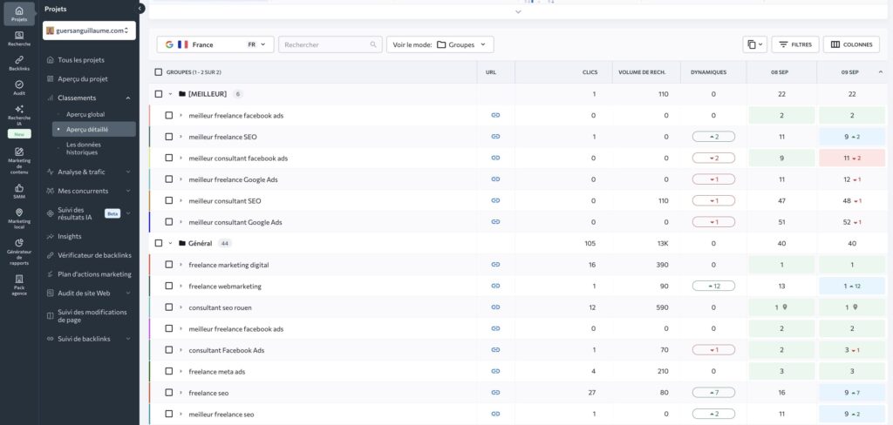Open Marketing de contenu rail icon
This screenshot has width=893, height=425.
[x=19, y=161]
